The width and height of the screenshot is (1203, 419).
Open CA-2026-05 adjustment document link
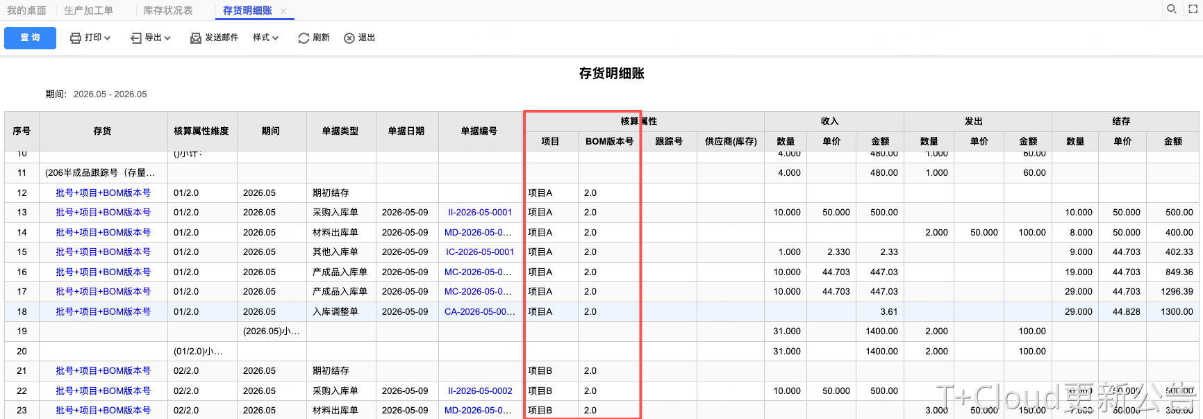(x=480, y=312)
